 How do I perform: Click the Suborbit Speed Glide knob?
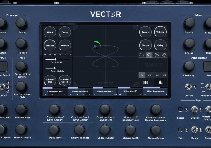tap(21, 87)
